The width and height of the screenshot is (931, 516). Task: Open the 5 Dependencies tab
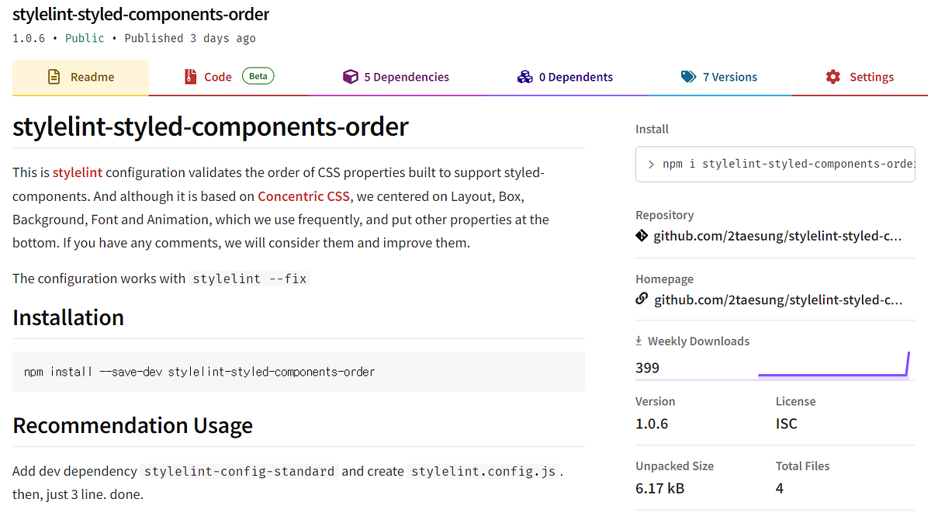tap(406, 77)
